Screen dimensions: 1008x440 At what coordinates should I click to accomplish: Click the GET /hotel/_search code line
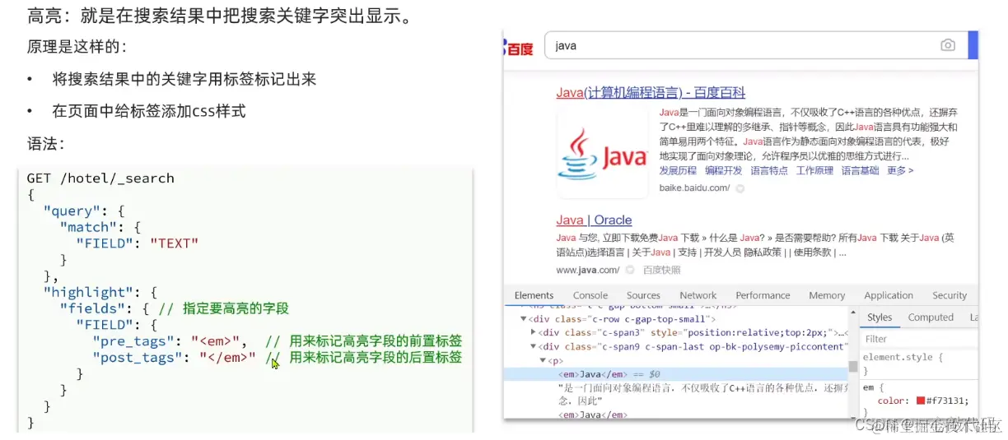pos(100,178)
